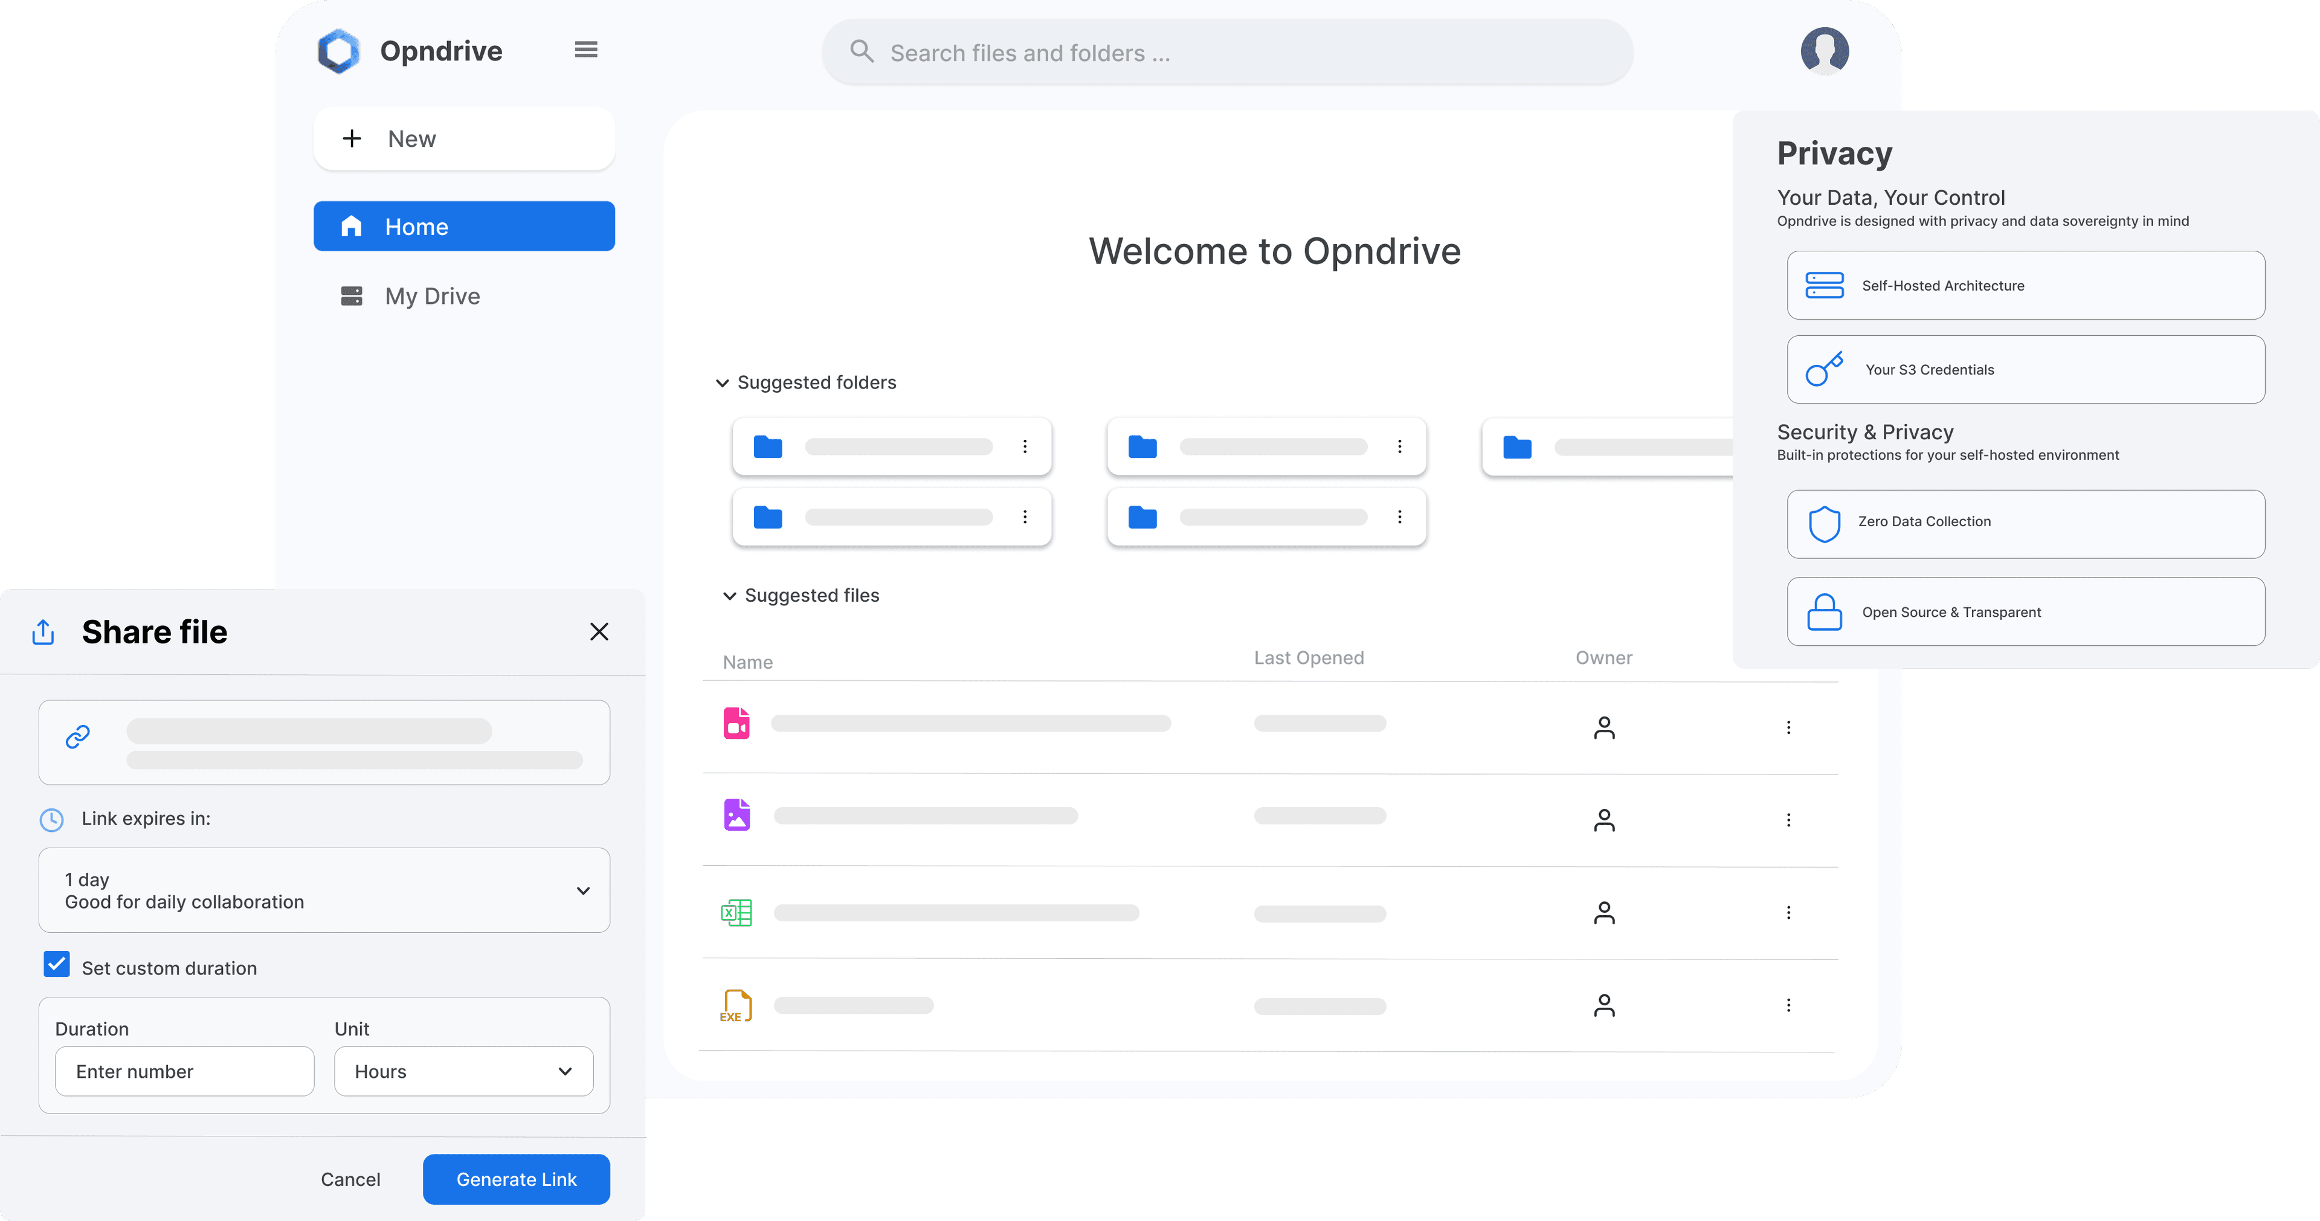Open the 1 day expiry dropdown
2320x1221 pixels.
coord(324,891)
